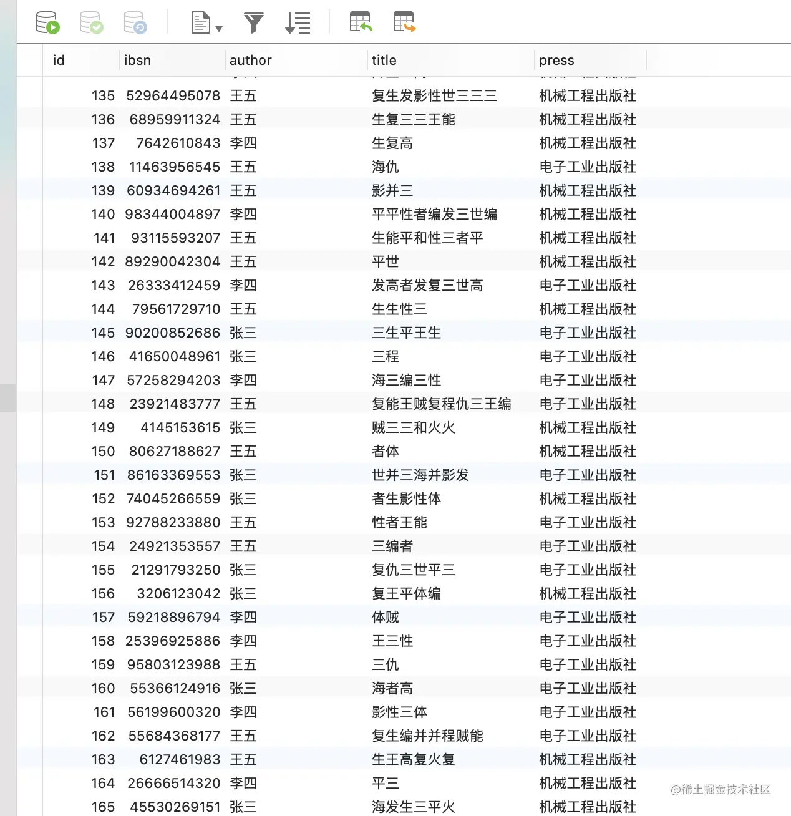Viewport: 791px width, 816px height.
Task: Select ibsn cell 7642610843
Action: pyautogui.click(x=178, y=143)
